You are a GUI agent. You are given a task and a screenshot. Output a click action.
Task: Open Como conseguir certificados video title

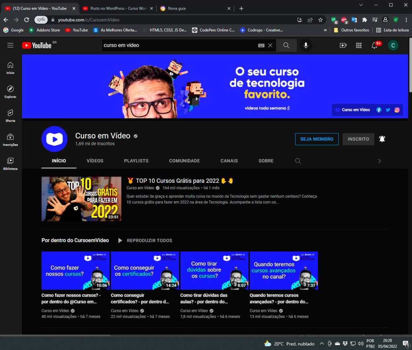pyautogui.click(x=140, y=299)
